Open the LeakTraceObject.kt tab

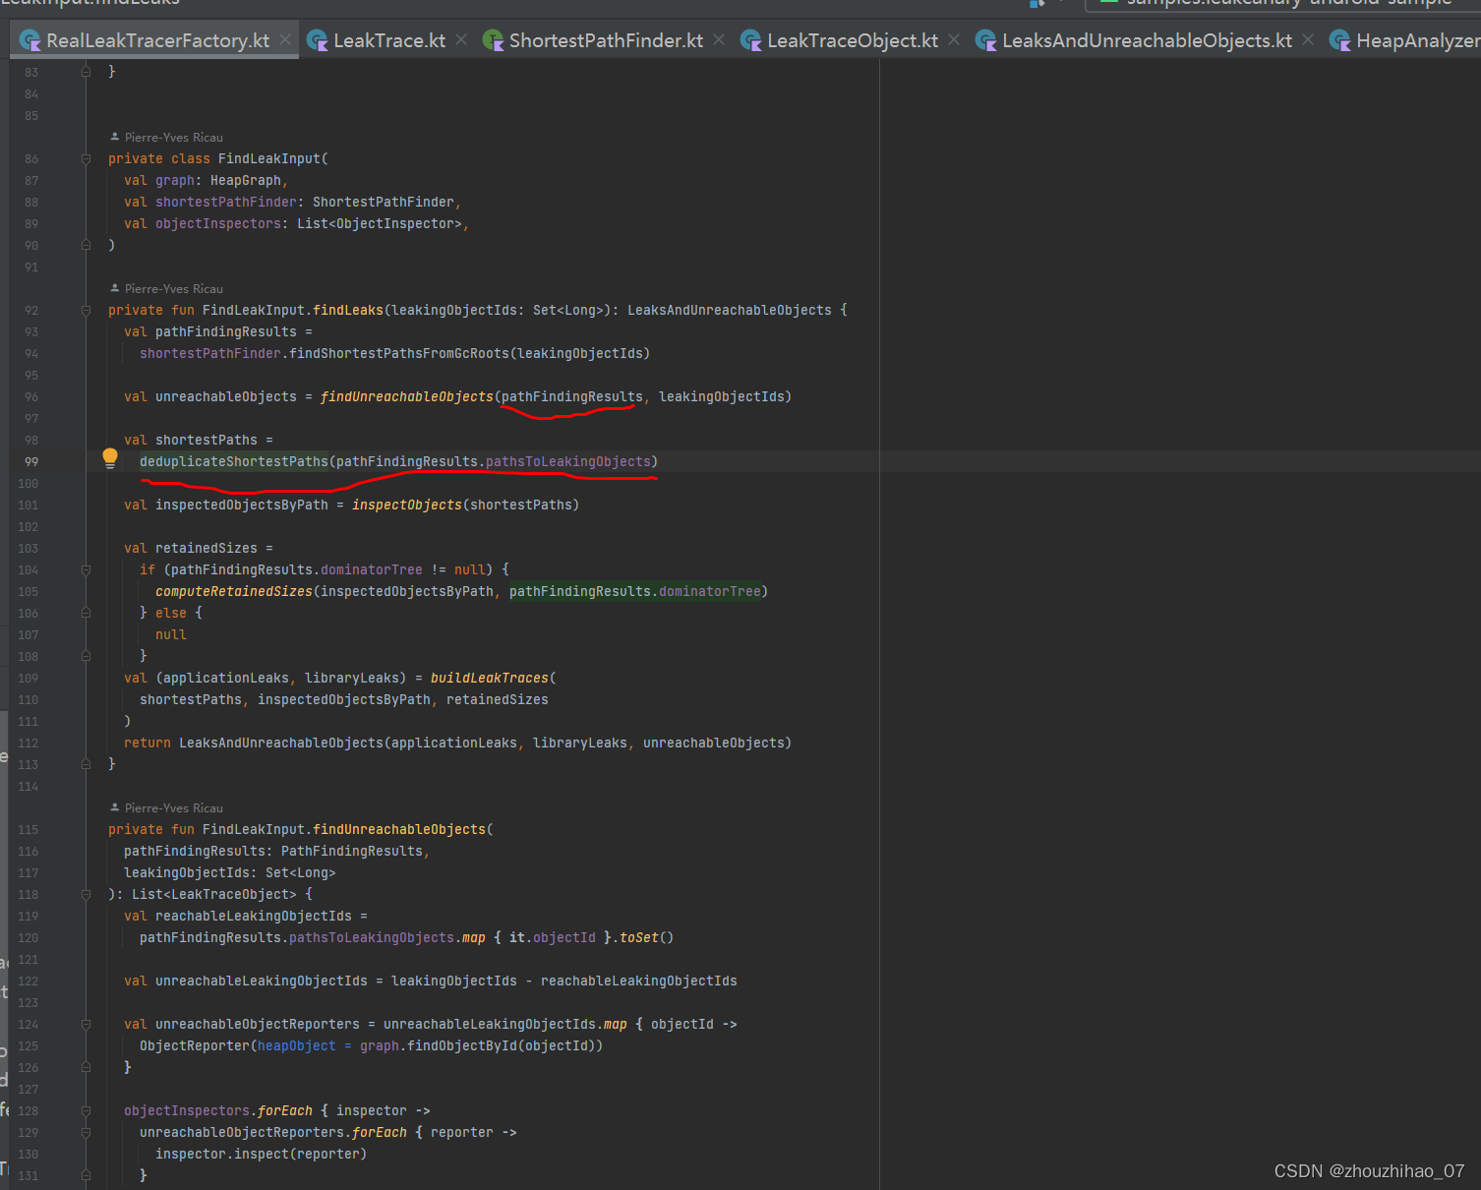coord(853,40)
